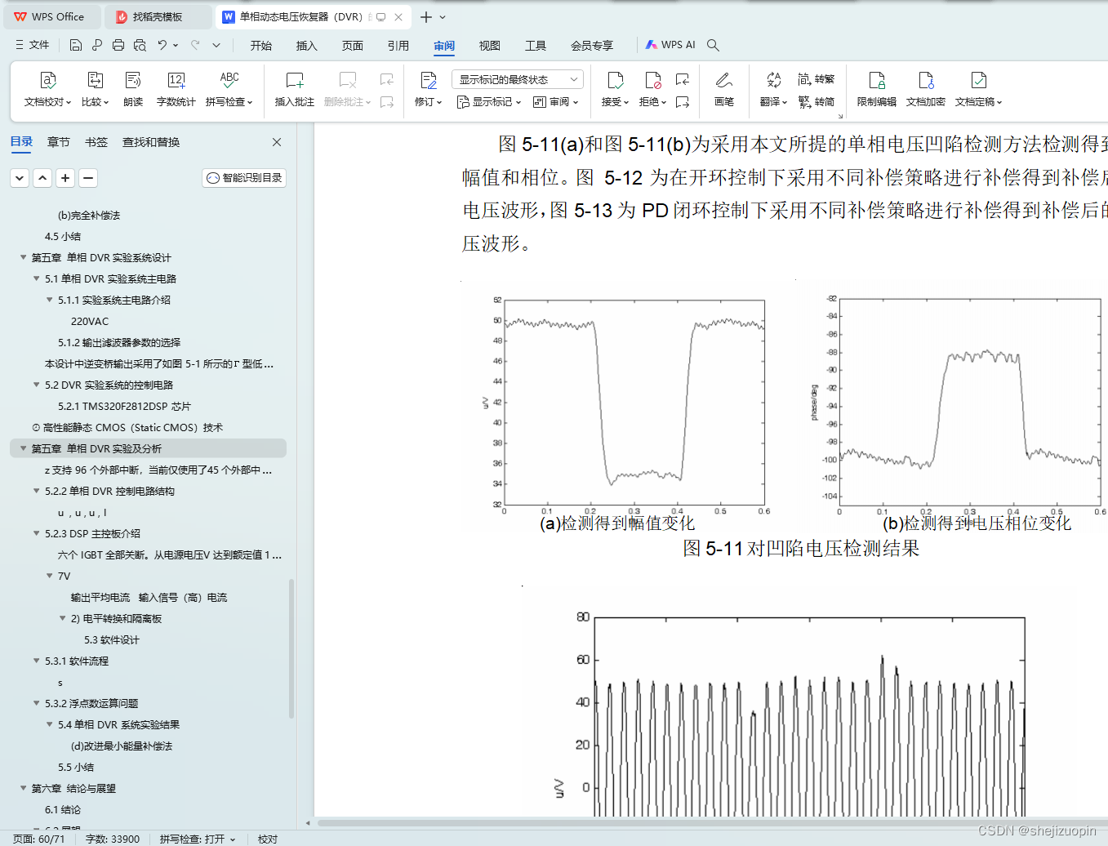Viewport: 1108px width, 846px height.
Task: Open WPS AI assistant
Action: (670, 45)
